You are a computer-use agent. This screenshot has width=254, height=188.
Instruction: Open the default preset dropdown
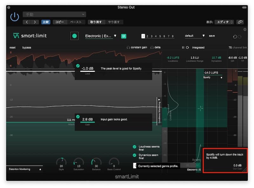pyautogui.click(x=195, y=36)
